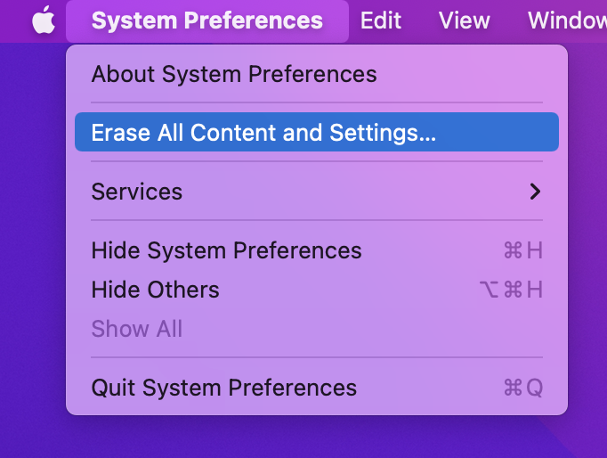
Task: Open the Apple logo menu
Action: pyautogui.click(x=44, y=20)
